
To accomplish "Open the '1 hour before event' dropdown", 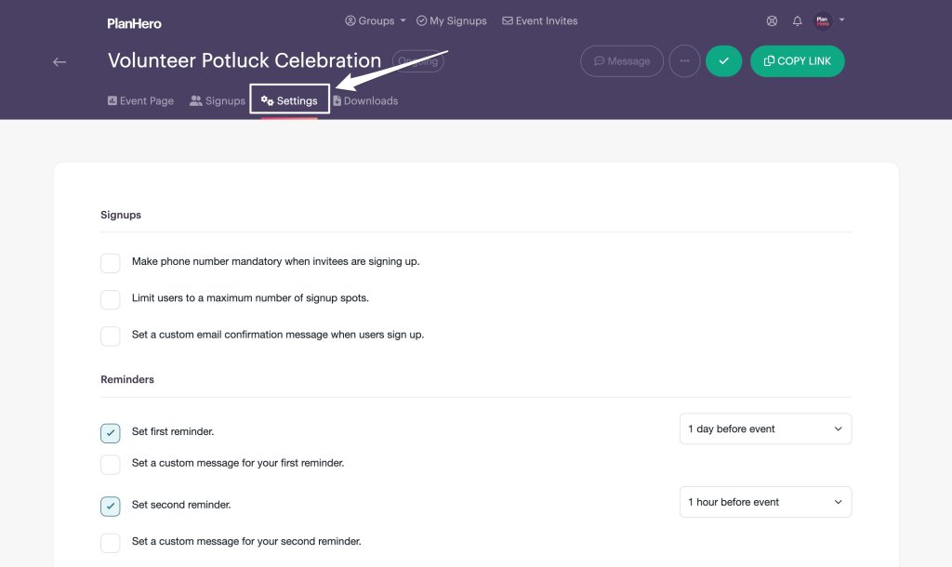I will pos(765,502).
